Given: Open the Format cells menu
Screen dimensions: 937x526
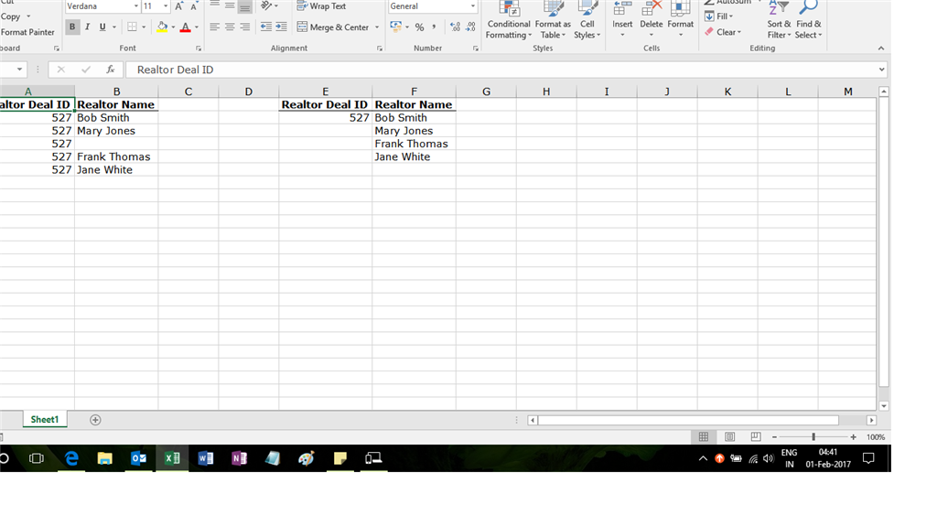Looking at the screenshot, I should point(680,20).
